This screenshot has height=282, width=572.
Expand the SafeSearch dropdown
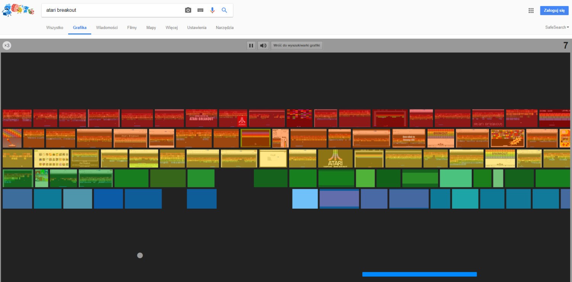557,27
